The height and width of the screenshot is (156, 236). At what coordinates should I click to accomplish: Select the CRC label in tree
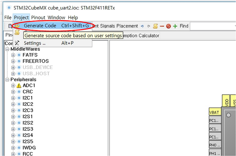[x=28, y=92]
